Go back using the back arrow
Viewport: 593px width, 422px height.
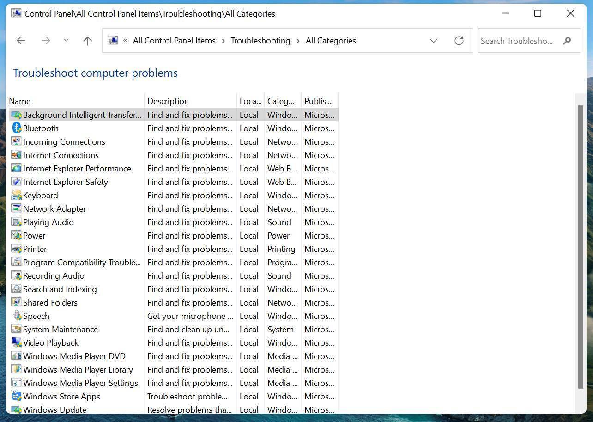coord(21,41)
